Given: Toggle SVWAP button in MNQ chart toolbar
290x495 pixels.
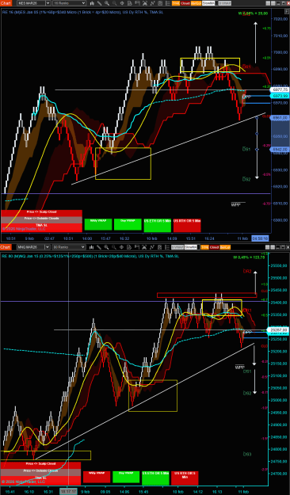Looking at the screenshot, I should [177, 247].
